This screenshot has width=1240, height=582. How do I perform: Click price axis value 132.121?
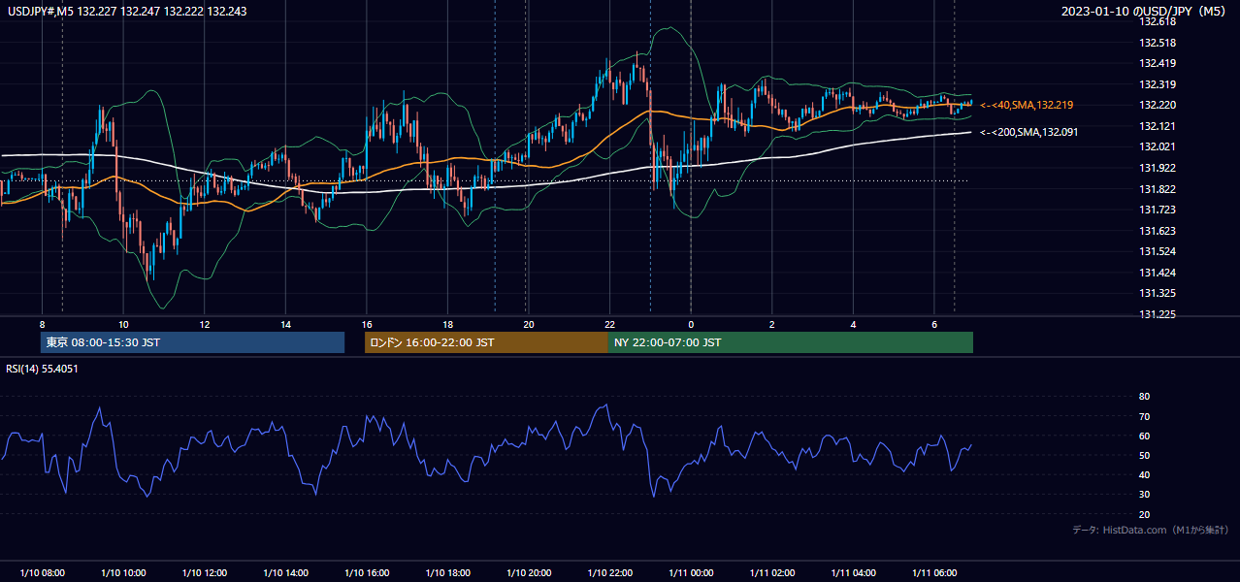pos(1158,126)
